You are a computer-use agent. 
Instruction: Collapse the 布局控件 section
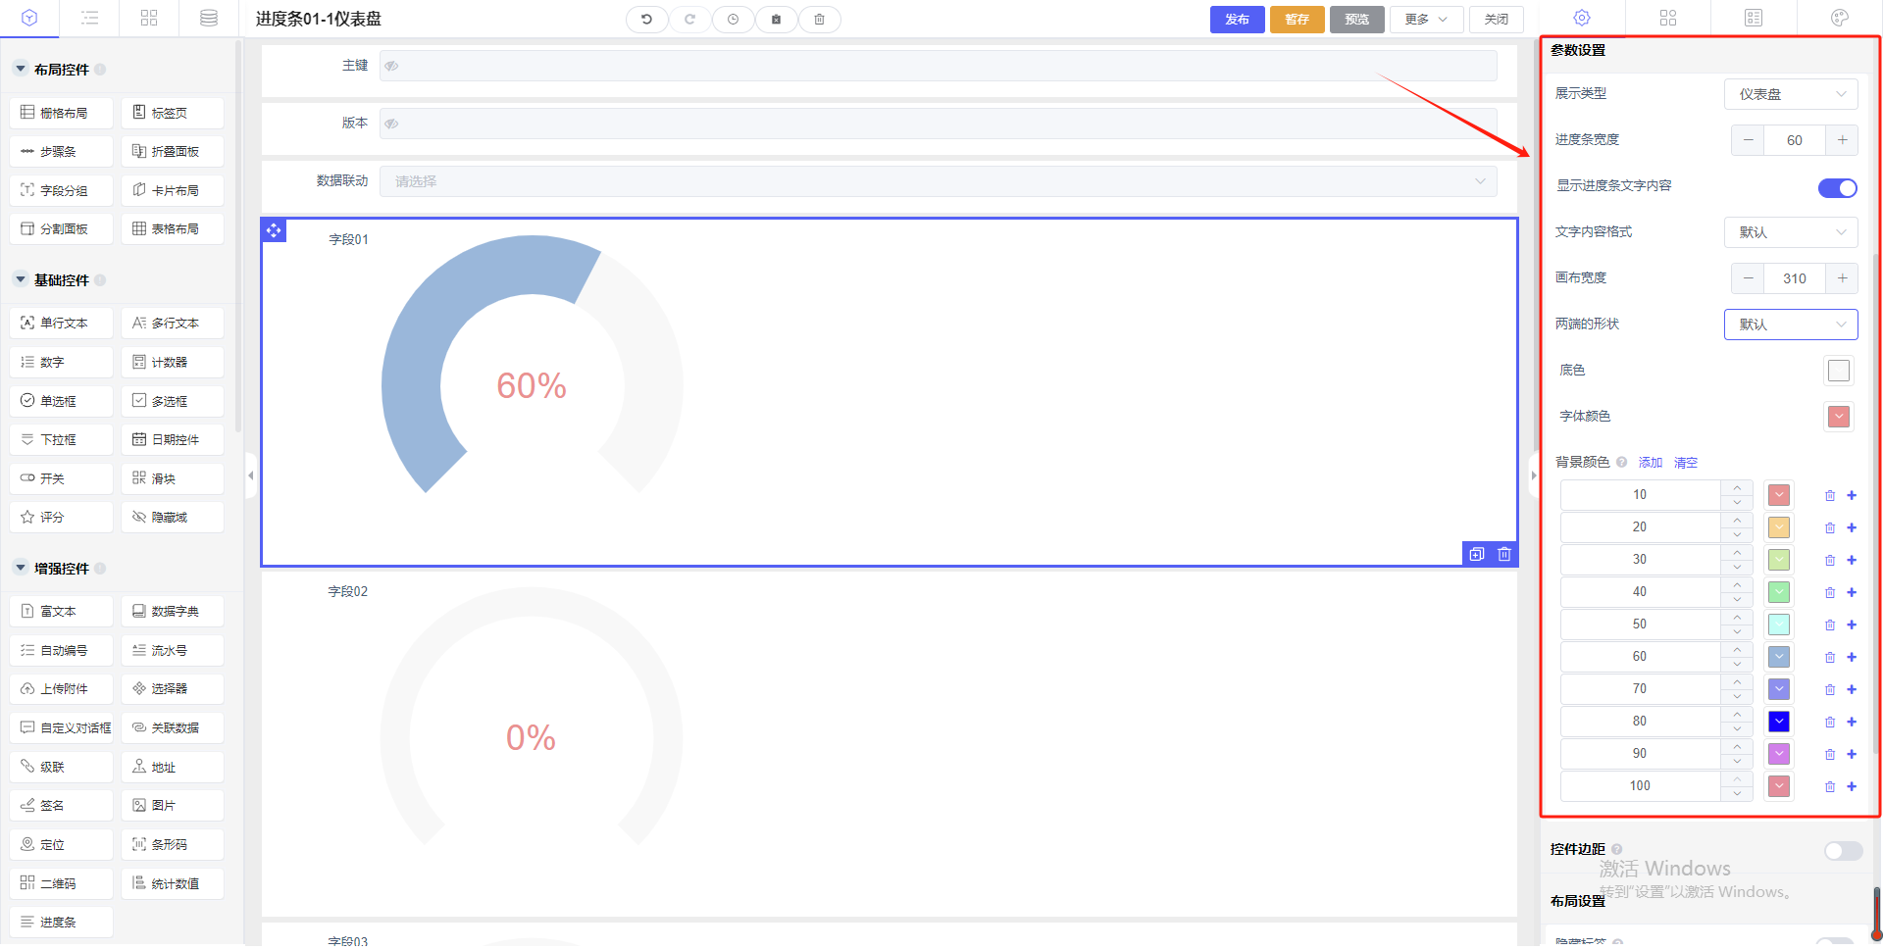point(21,70)
